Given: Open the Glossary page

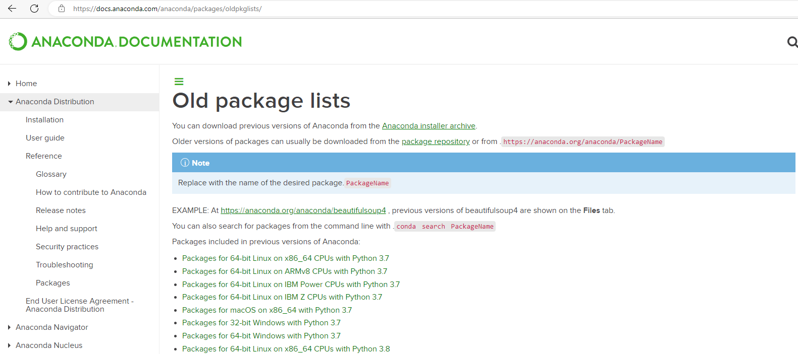Looking at the screenshot, I should coord(51,174).
